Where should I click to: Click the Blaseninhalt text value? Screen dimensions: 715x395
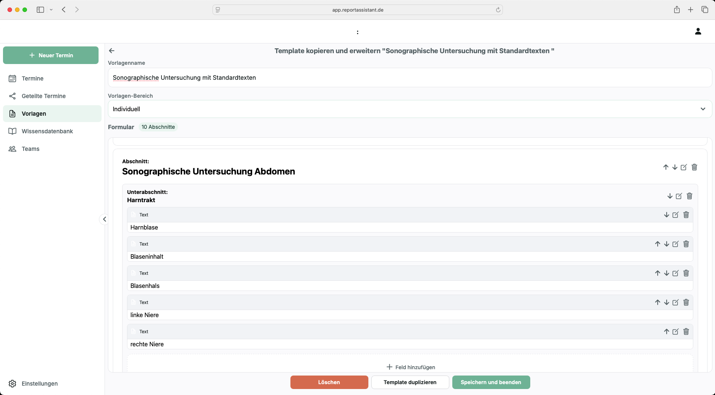147,257
